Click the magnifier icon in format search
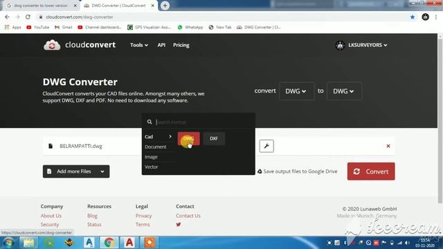 click(x=150, y=122)
